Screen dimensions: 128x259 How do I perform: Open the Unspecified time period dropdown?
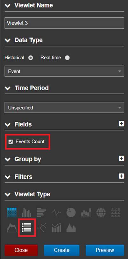point(64,108)
